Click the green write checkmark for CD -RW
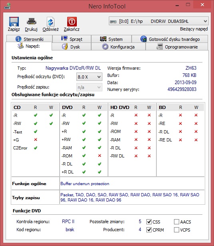Image resolution: width=214 pixels, height=246 pixels. pyautogui.click(x=51, y=123)
